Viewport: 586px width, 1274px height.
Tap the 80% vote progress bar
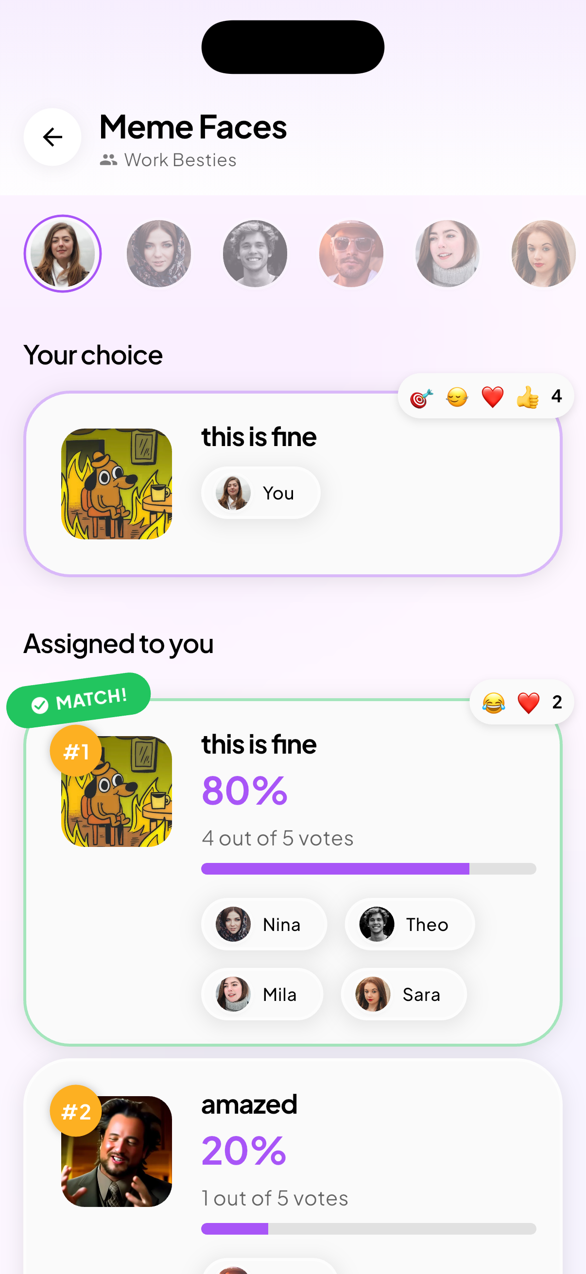(x=368, y=868)
